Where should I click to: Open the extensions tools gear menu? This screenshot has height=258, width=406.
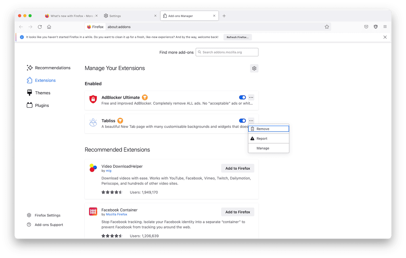[x=254, y=68]
